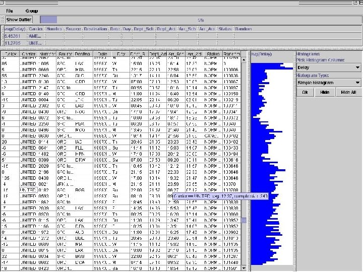Click the Hide button
363x272 pixels.
click(x=325, y=92)
